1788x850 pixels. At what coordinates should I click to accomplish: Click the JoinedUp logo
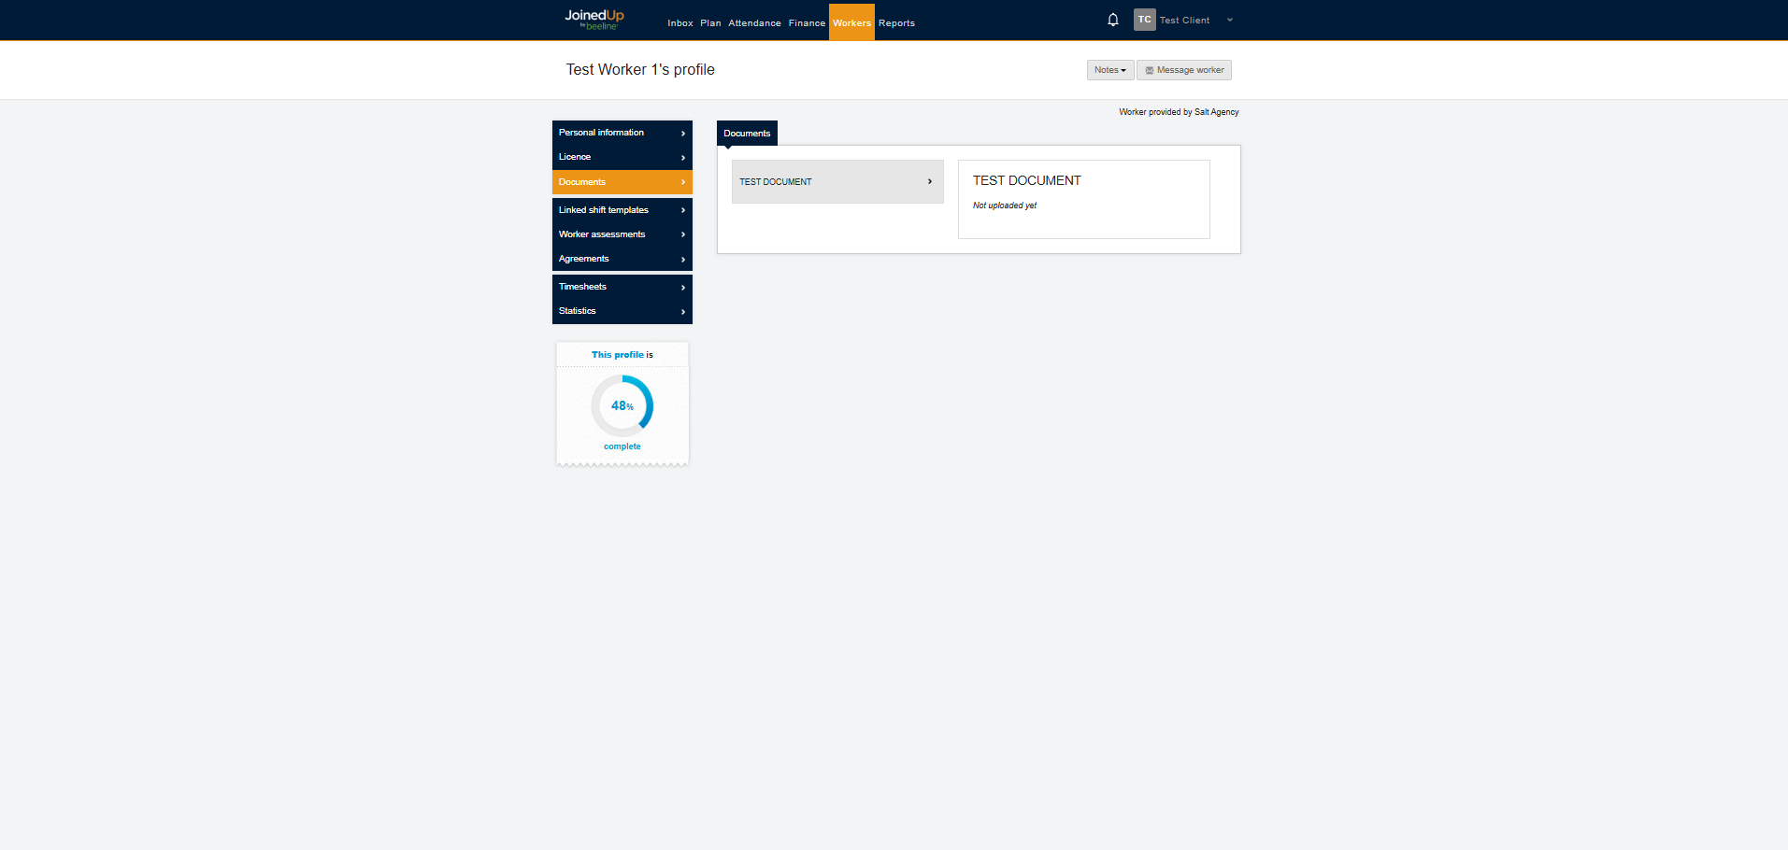click(594, 19)
